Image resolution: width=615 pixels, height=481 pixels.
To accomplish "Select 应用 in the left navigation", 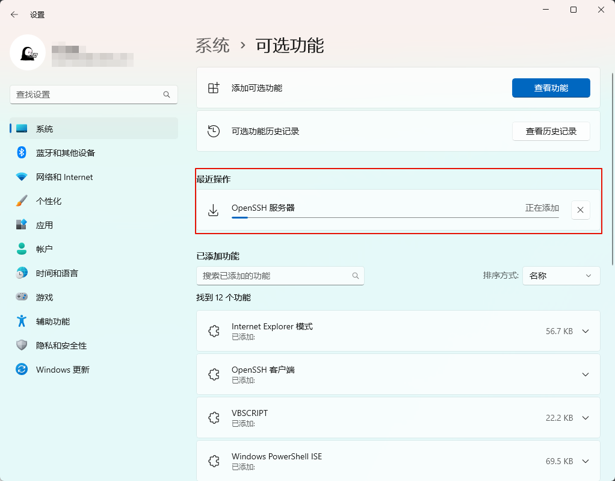I will pos(44,225).
